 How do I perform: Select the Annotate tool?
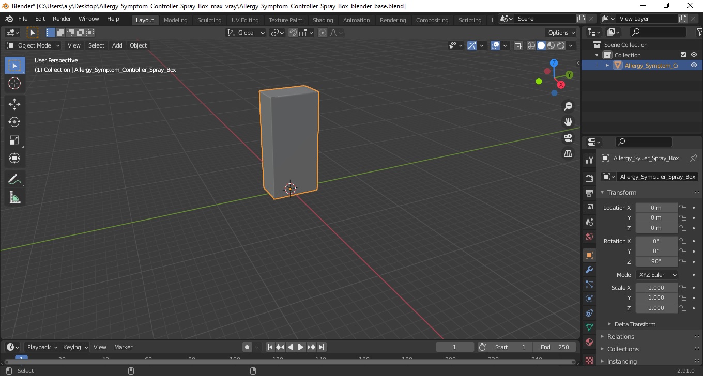coord(14,179)
